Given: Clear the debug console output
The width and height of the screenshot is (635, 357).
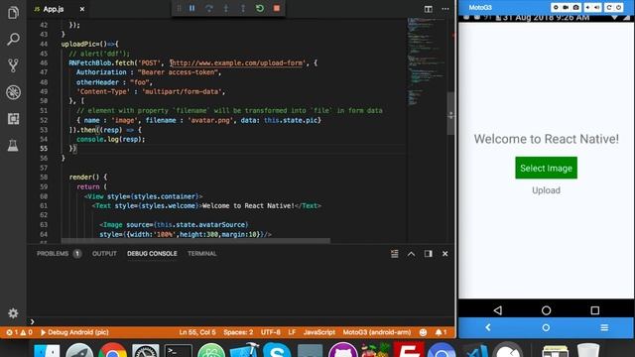Looking at the screenshot, I should click(395, 254).
